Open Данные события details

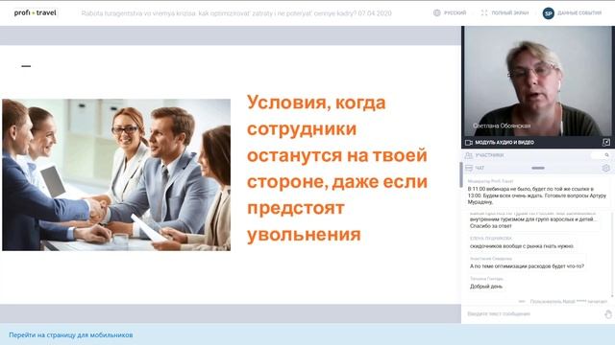click(x=579, y=12)
